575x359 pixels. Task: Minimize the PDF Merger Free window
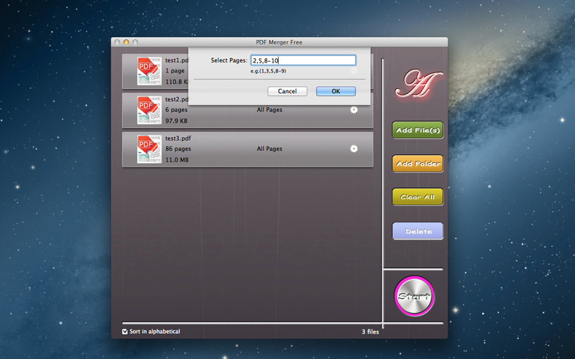126,42
